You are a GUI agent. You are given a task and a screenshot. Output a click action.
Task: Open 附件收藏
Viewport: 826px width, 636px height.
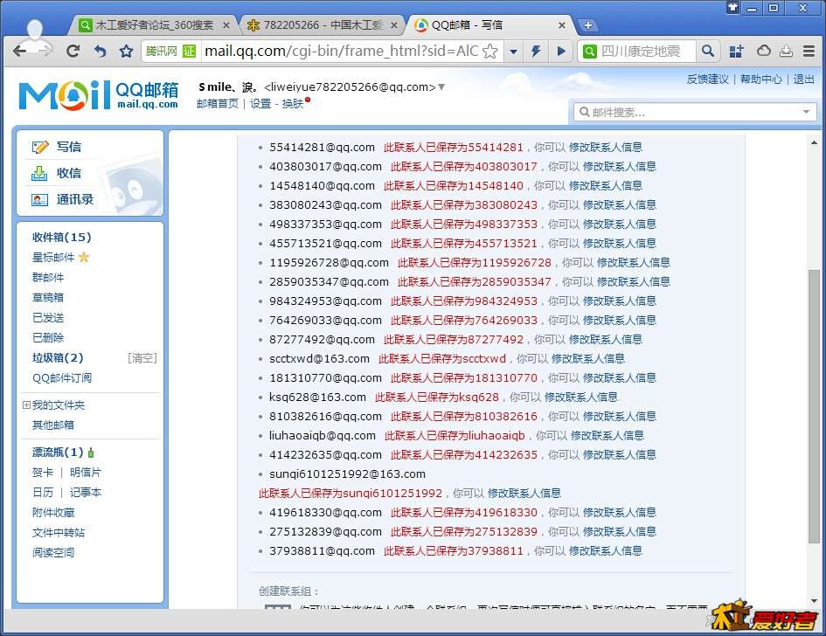pyautogui.click(x=53, y=512)
